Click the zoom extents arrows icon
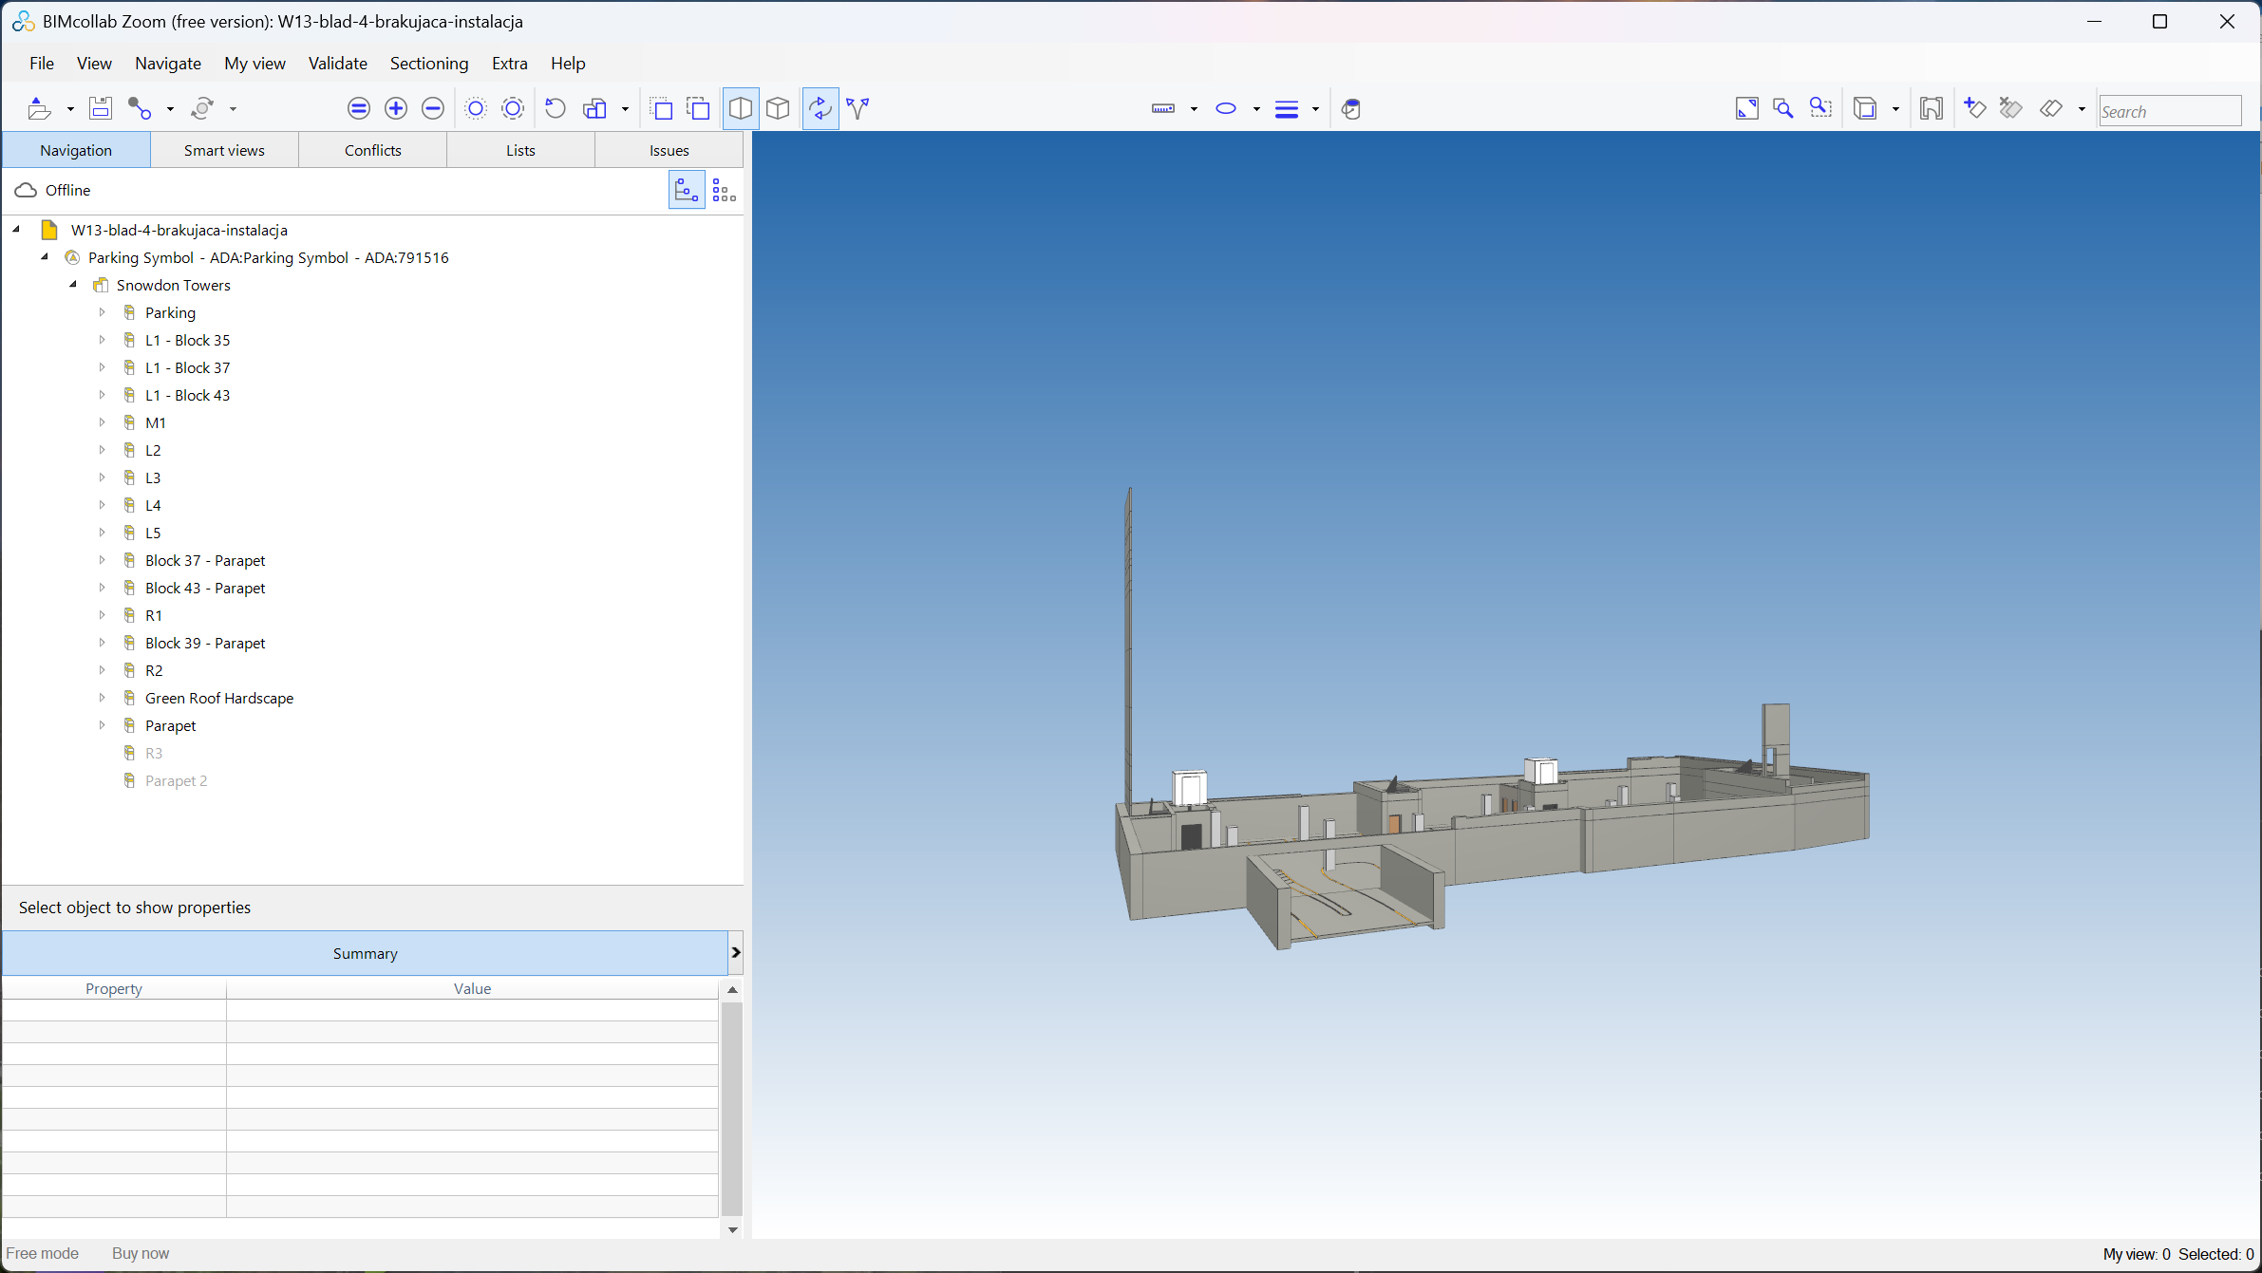The image size is (2262, 1273). (x=1747, y=109)
